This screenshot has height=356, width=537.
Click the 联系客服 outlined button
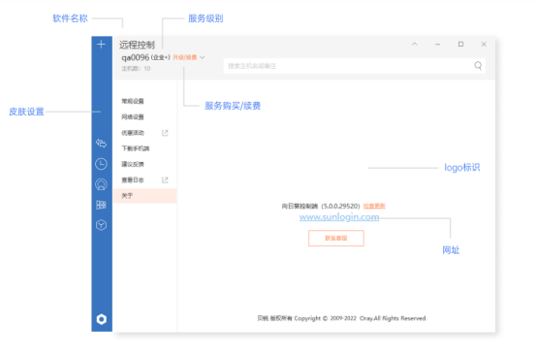pyautogui.click(x=336, y=238)
